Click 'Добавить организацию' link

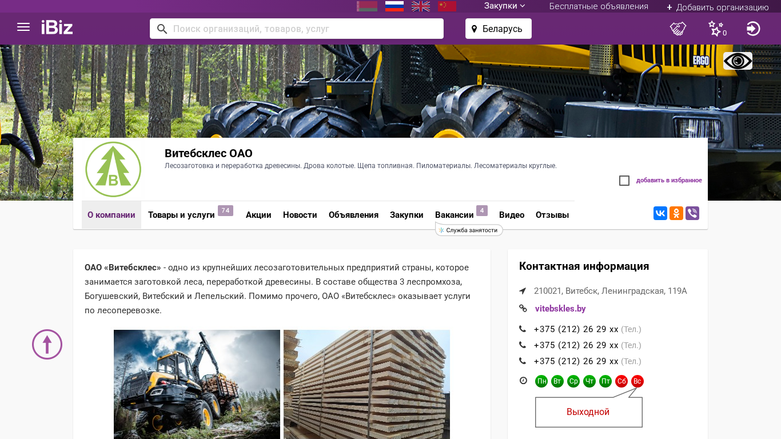[x=718, y=7]
